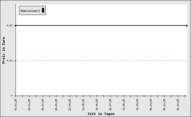Image resolution: width=191 pixels, height=117 pixels.
Task: Select the 21.05.25 date label
Action: coord(83,104)
